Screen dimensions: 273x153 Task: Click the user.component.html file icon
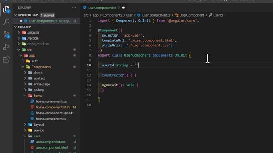click(x=32, y=147)
